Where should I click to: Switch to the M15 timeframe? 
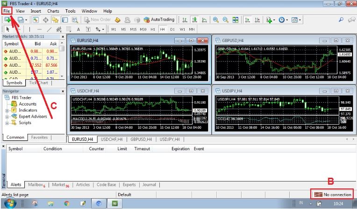(133, 29)
